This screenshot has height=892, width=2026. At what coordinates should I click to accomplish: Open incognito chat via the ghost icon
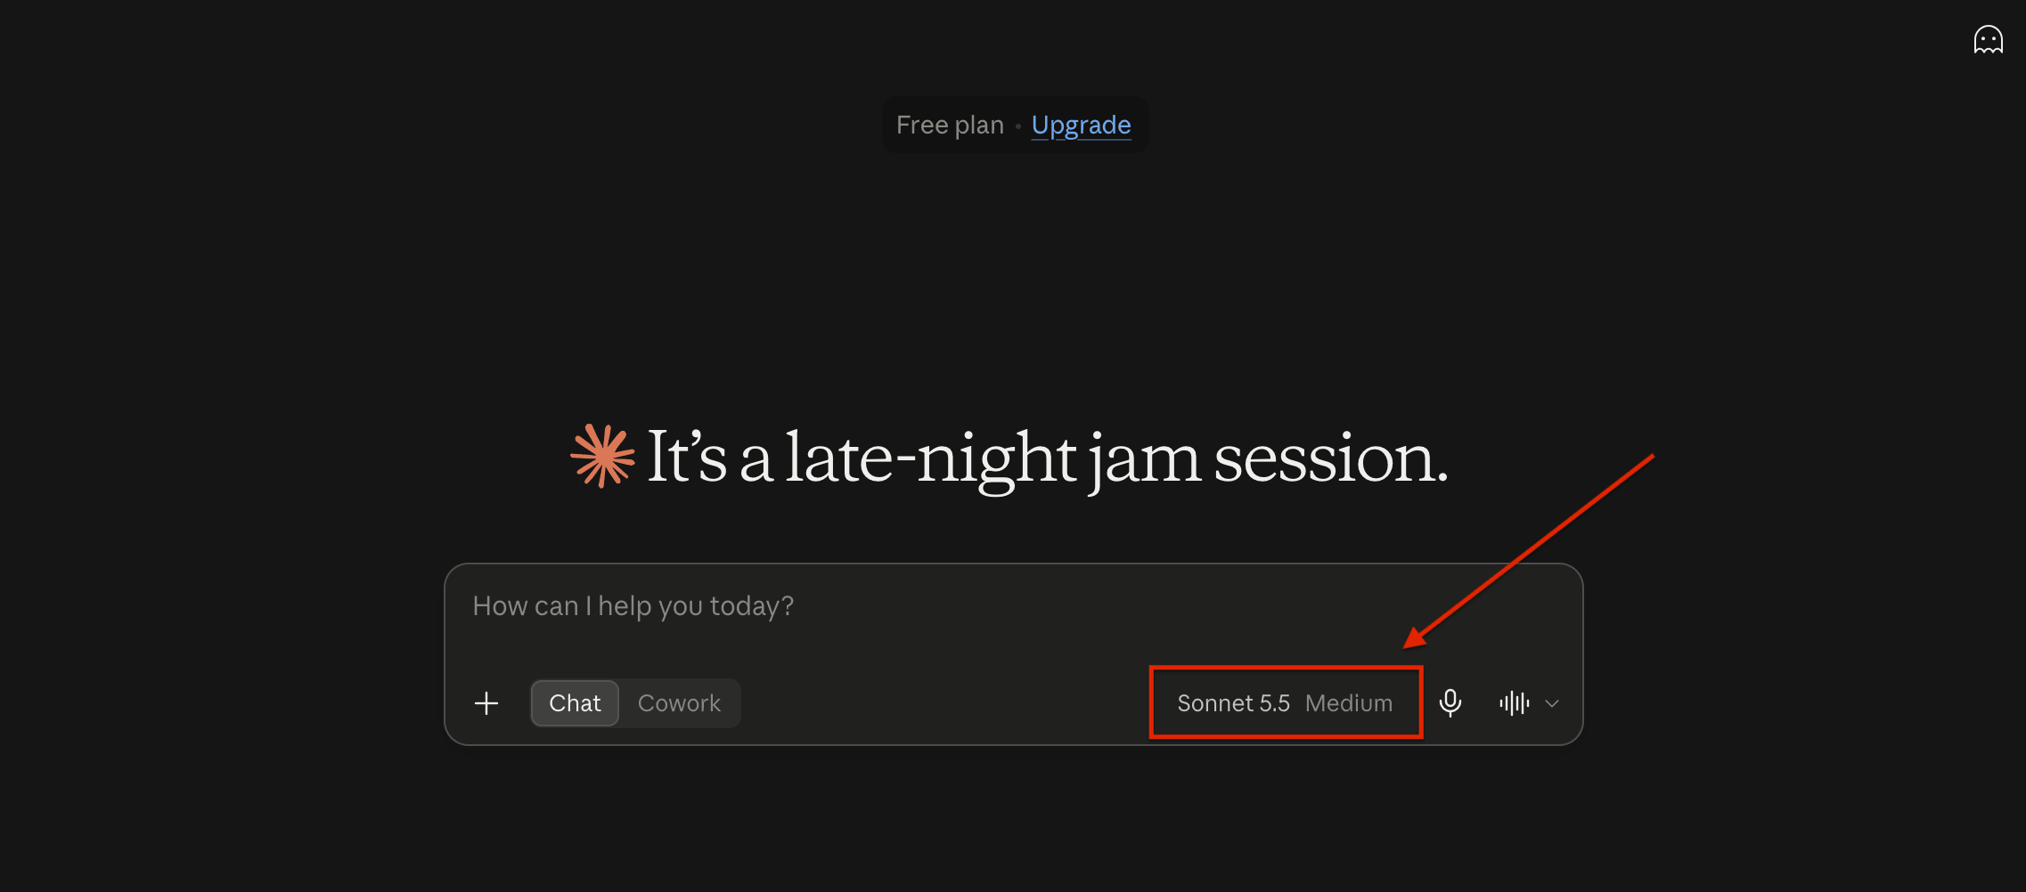[1988, 40]
